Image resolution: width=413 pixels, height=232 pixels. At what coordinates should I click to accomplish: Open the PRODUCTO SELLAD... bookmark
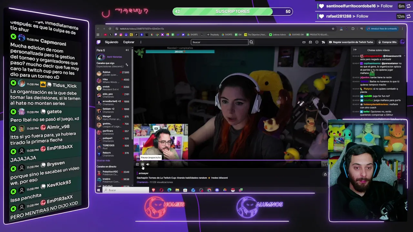point(317,35)
